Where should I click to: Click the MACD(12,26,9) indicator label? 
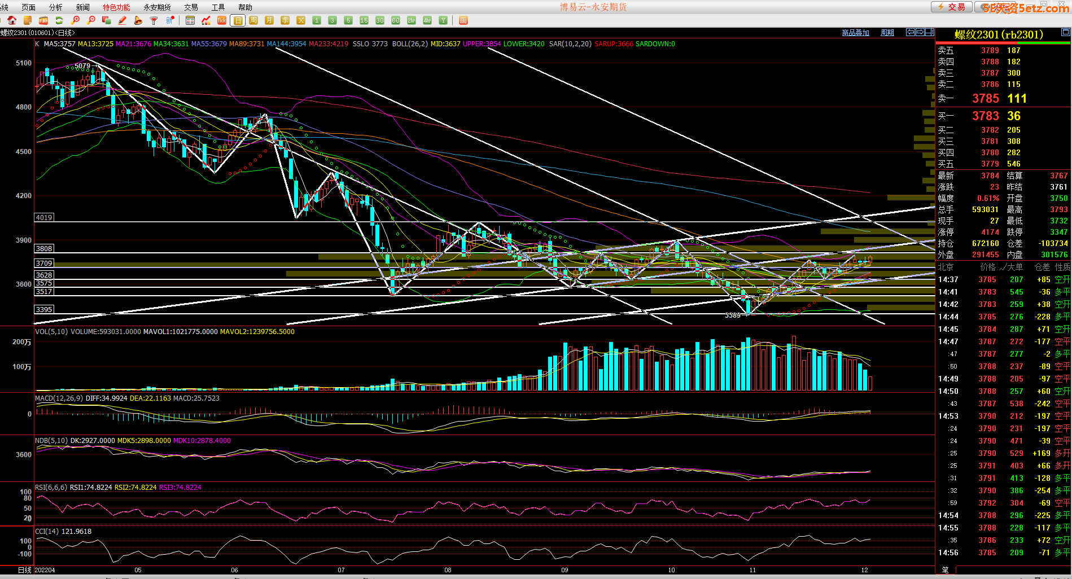59,398
